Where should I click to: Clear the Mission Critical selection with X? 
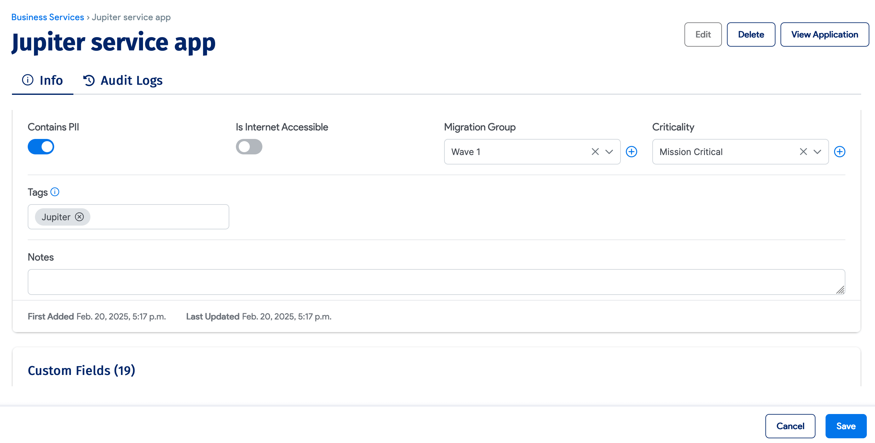(803, 152)
